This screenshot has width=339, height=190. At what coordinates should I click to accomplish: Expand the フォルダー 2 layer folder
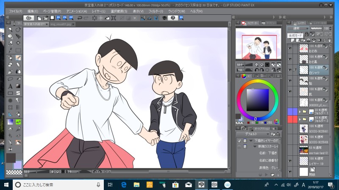coord(300,119)
